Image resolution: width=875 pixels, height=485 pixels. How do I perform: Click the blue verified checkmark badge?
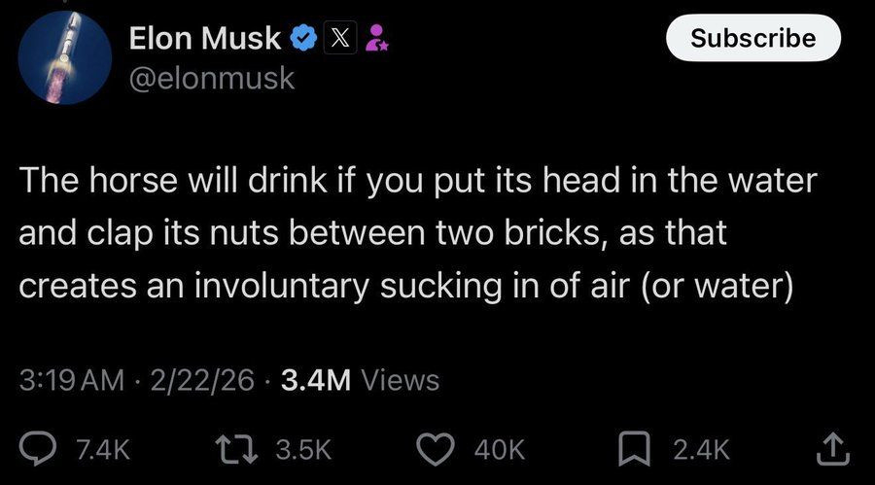click(304, 39)
